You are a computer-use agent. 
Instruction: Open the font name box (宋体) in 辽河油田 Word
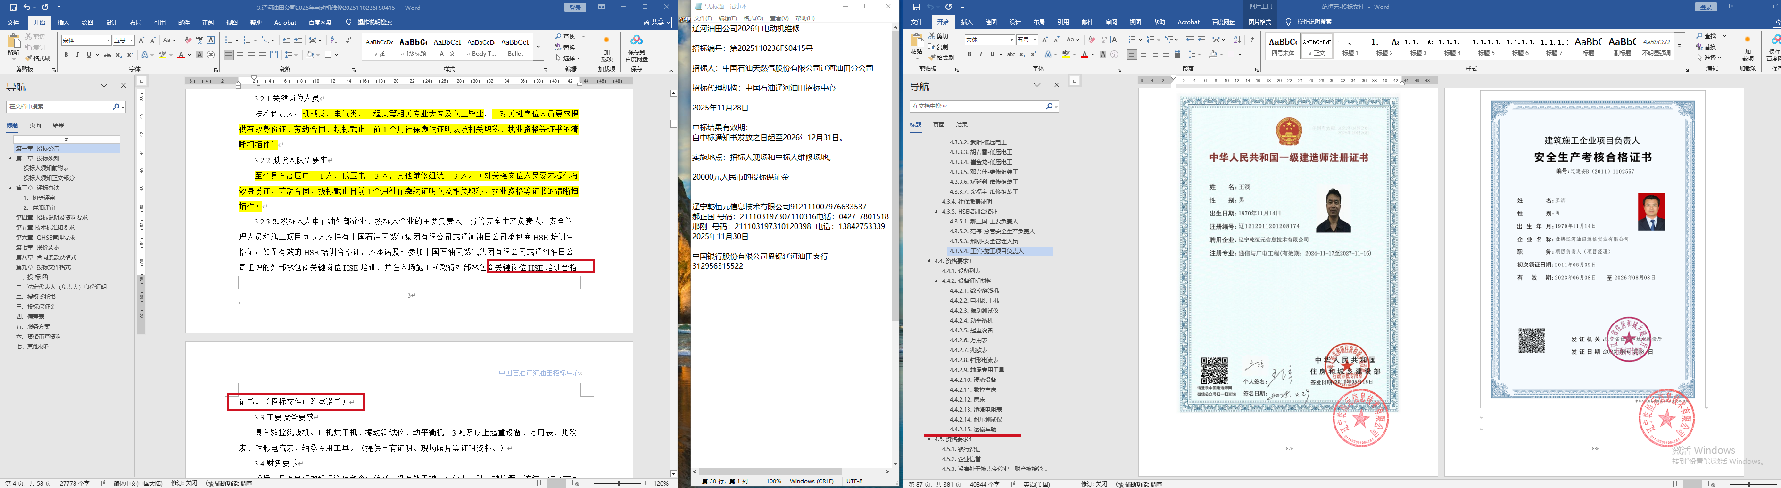tap(86, 40)
